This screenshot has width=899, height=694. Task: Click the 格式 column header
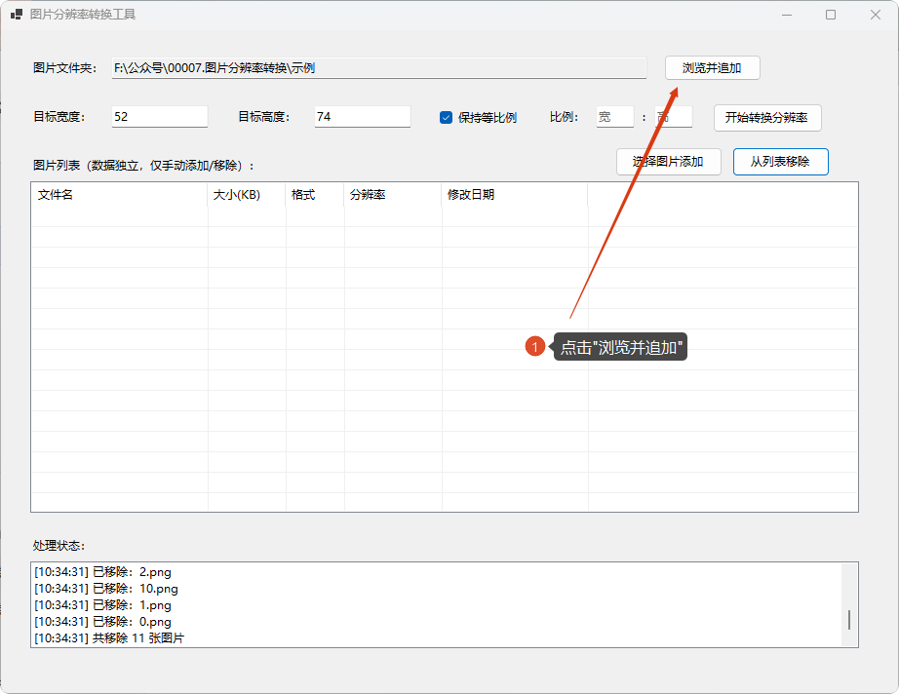point(315,195)
